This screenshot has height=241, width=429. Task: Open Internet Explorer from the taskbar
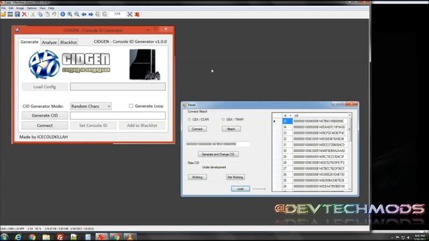(x=18, y=237)
